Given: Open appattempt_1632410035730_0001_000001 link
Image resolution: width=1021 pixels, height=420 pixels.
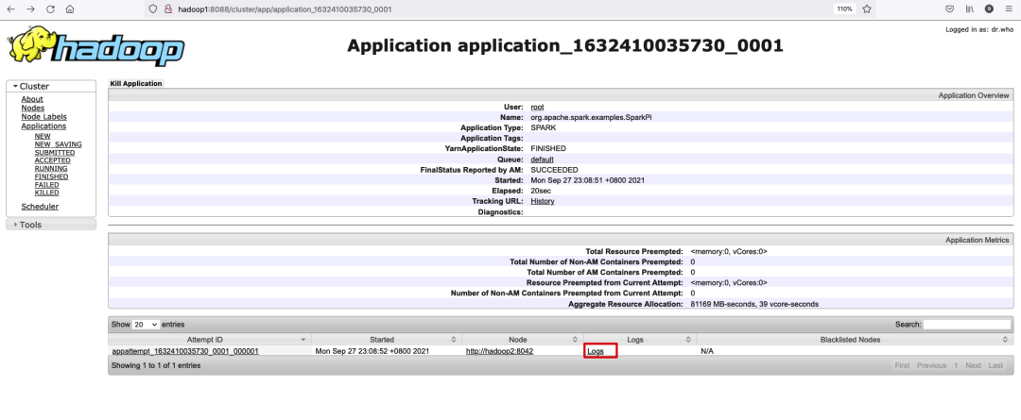Looking at the screenshot, I should (x=185, y=351).
